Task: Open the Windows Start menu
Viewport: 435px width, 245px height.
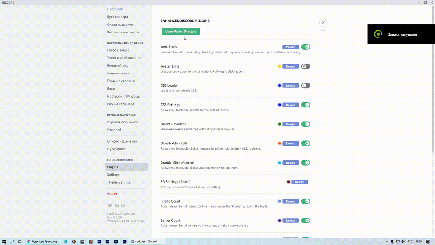Action: [x=4, y=241]
